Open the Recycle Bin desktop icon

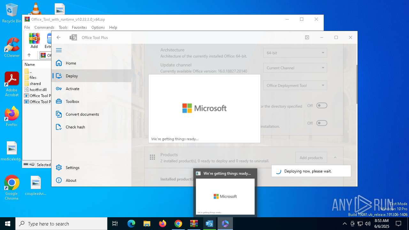(12, 13)
